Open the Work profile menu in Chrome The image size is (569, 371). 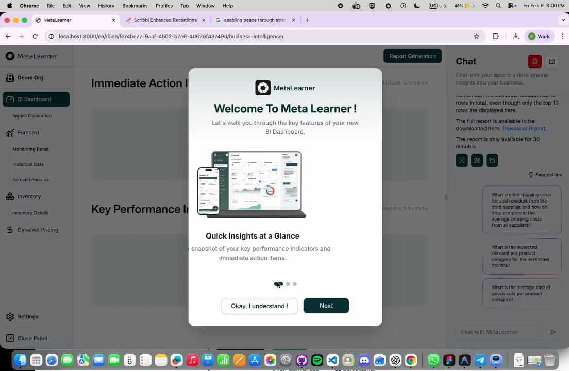(539, 36)
